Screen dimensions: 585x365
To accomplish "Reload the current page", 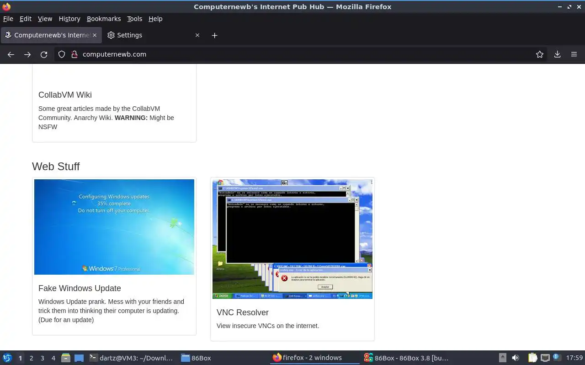I will point(44,54).
